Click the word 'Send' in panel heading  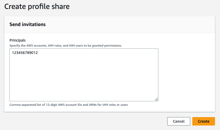click(15, 24)
